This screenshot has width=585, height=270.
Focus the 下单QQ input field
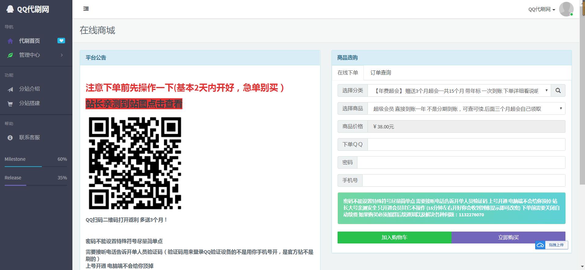[466, 145]
